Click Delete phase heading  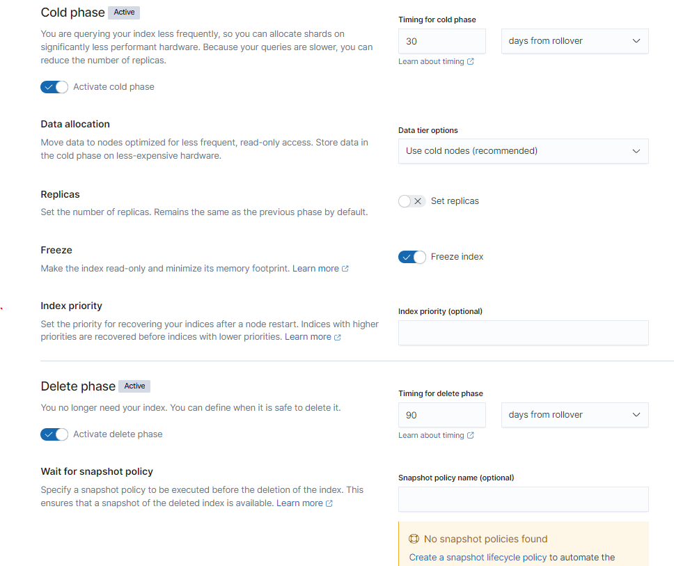78,386
